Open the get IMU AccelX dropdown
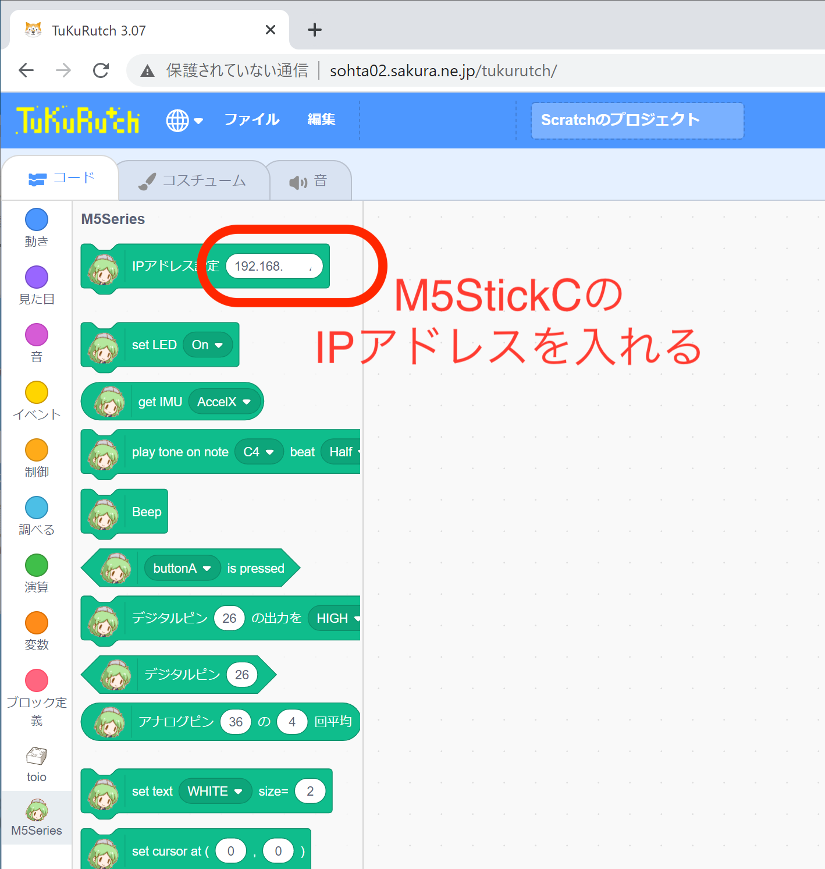This screenshot has width=825, height=869. (224, 402)
